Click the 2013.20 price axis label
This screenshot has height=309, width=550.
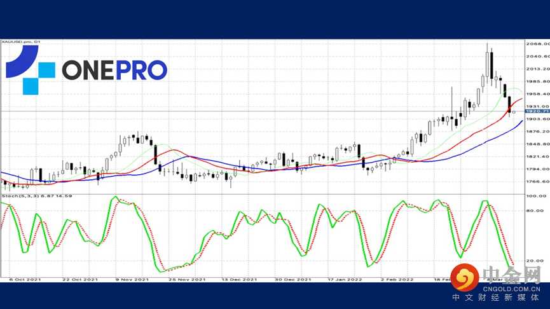[x=538, y=69]
